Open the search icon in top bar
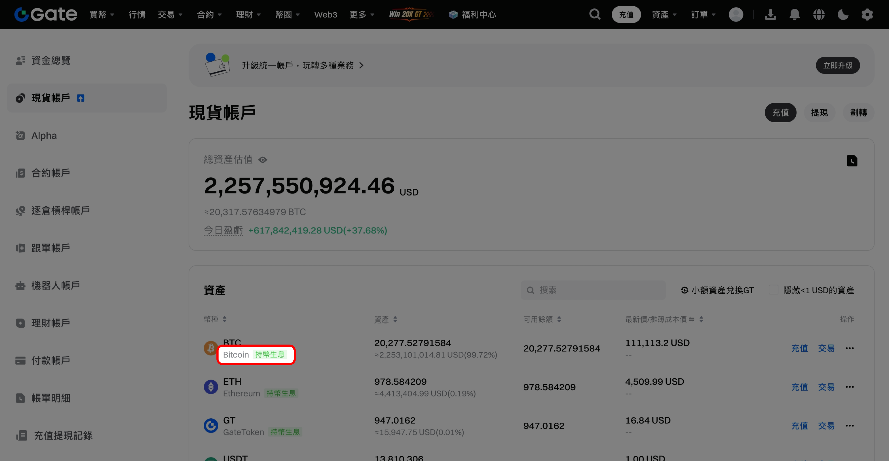This screenshot has height=461, width=889. click(595, 15)
